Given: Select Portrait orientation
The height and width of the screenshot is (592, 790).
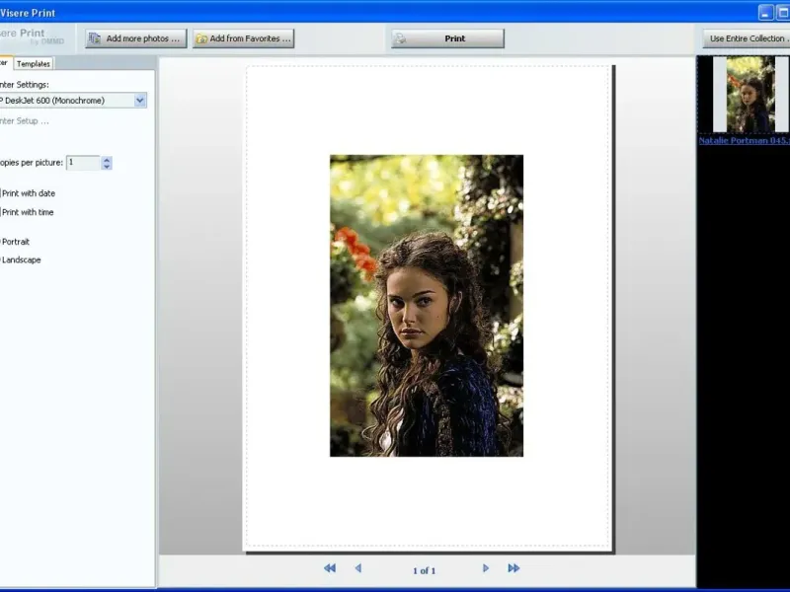Looking at the screenshot, I should click(x=15, y=242).
